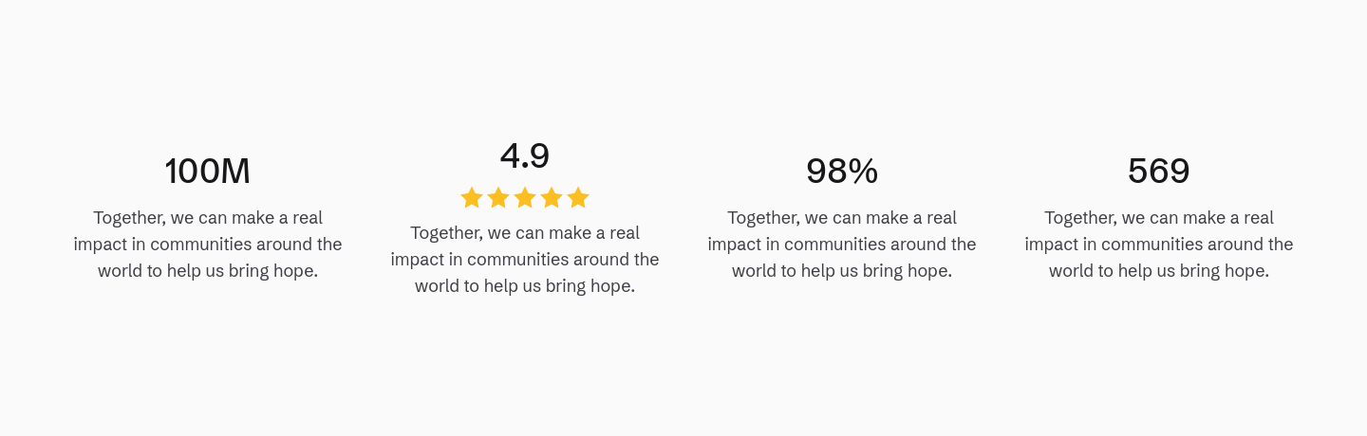Click "Together, we can make a real" under 100M
Screen dimensions: 1367x436
click(208, 218)
